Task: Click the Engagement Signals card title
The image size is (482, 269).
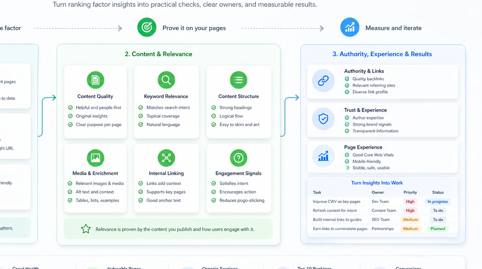Action: pos(239,173)
